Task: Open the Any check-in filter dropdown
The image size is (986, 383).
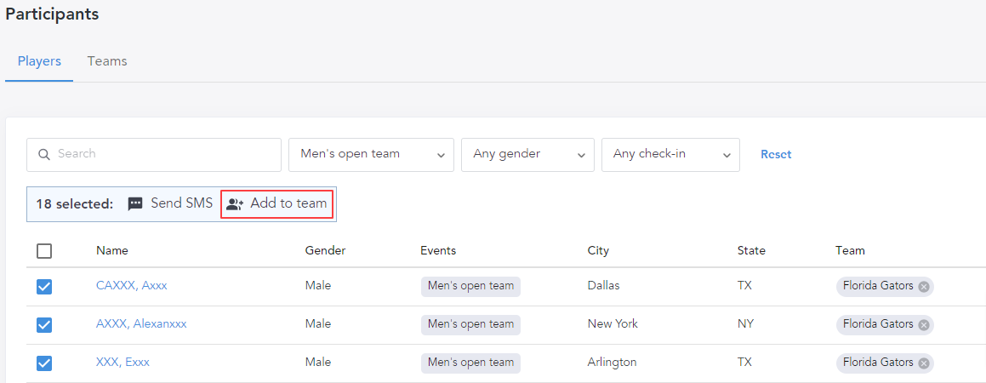Action: [670, 155]
